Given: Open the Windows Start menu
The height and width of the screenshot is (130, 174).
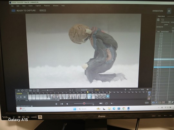Looking at the screenshot, I should pyautogui.click(x=75, y=109).
